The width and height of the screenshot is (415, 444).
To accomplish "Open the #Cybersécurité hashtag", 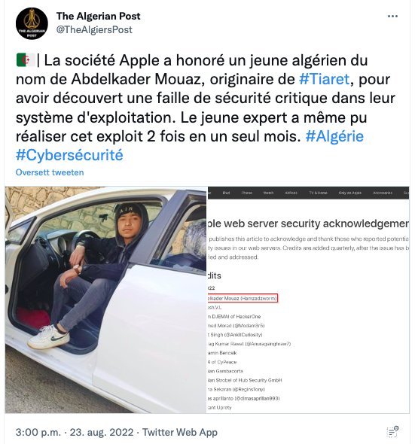I will (x=69, y=155).
